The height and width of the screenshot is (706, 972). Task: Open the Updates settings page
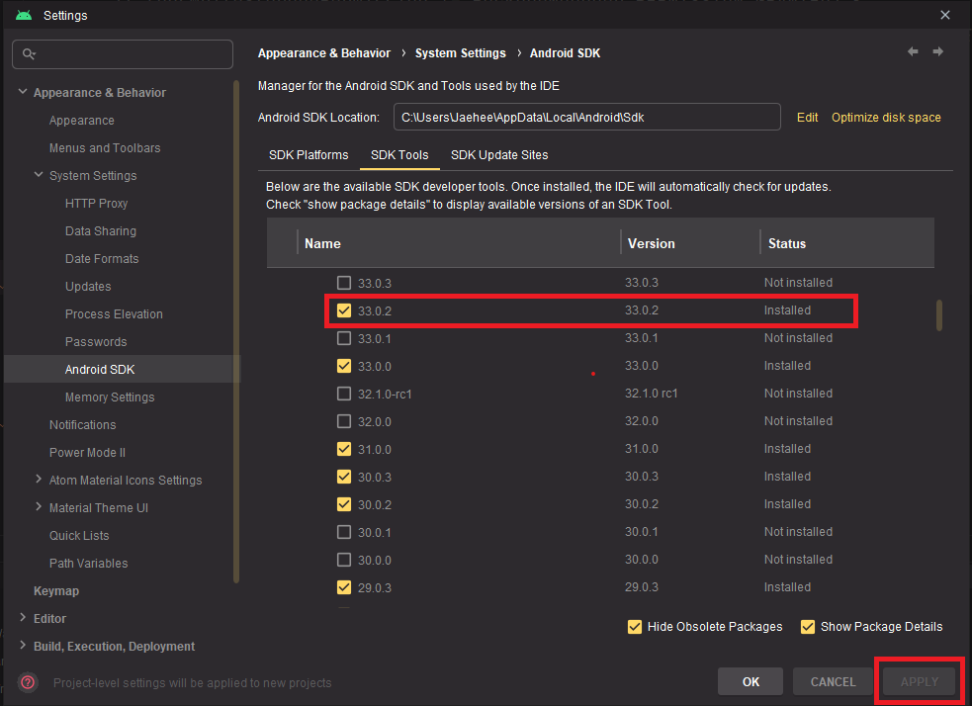(x=88, y=287)
